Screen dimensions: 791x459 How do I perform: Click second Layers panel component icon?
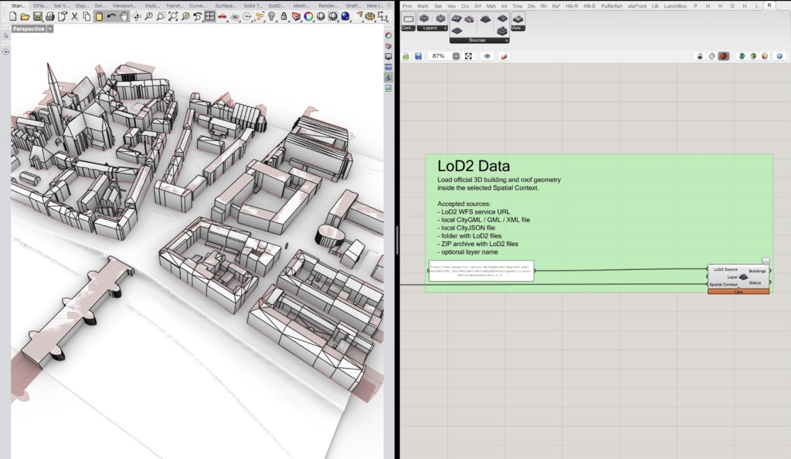[x=441, y=19]
